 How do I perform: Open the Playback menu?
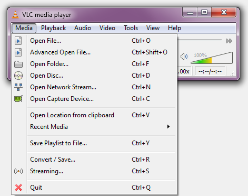coord(53,28)
